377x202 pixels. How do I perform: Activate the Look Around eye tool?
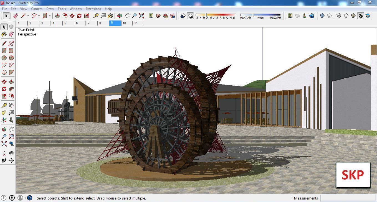11,153
